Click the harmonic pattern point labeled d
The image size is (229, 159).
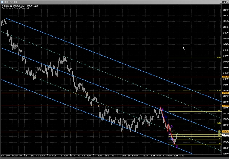click(x=177, y=146)
